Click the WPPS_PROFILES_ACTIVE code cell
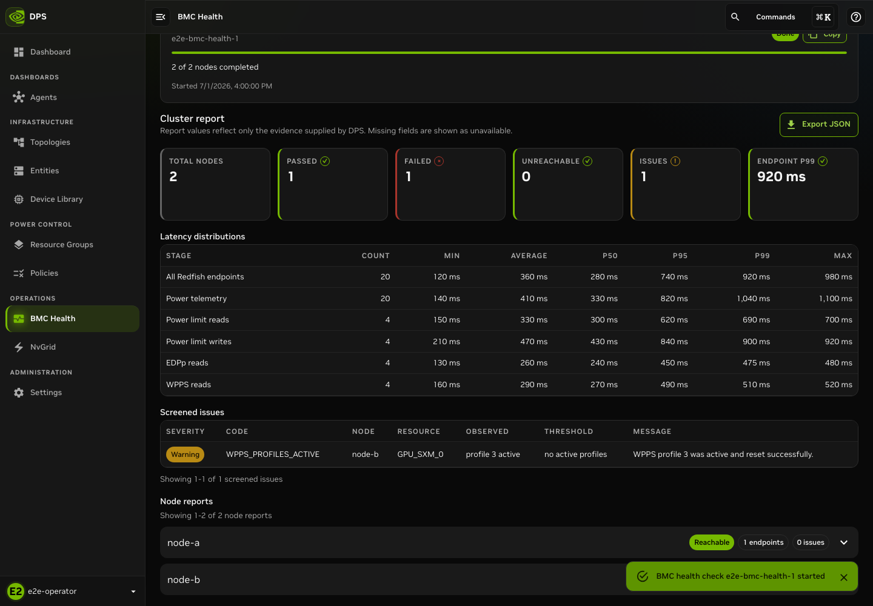 click(x=273, y=454)
